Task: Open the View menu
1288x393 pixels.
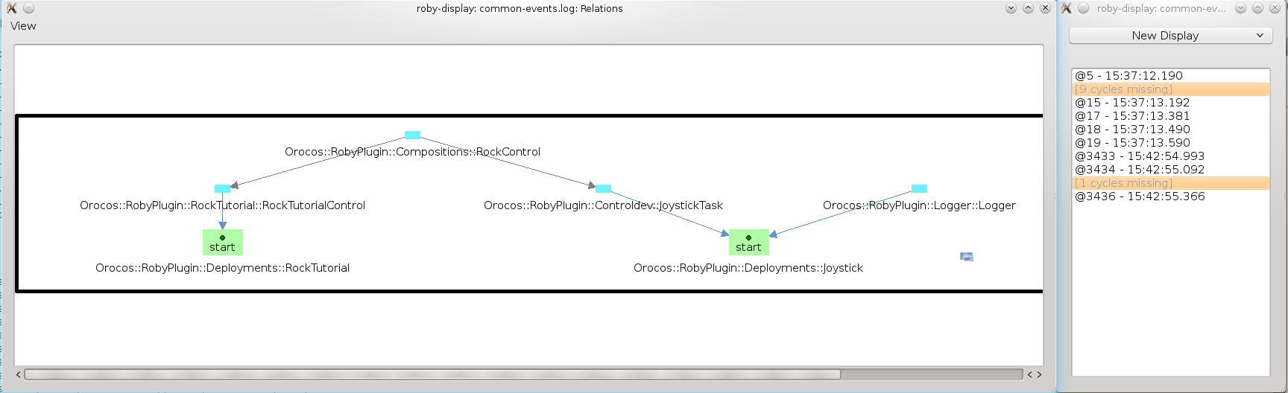Action: (x=23, y=26)
